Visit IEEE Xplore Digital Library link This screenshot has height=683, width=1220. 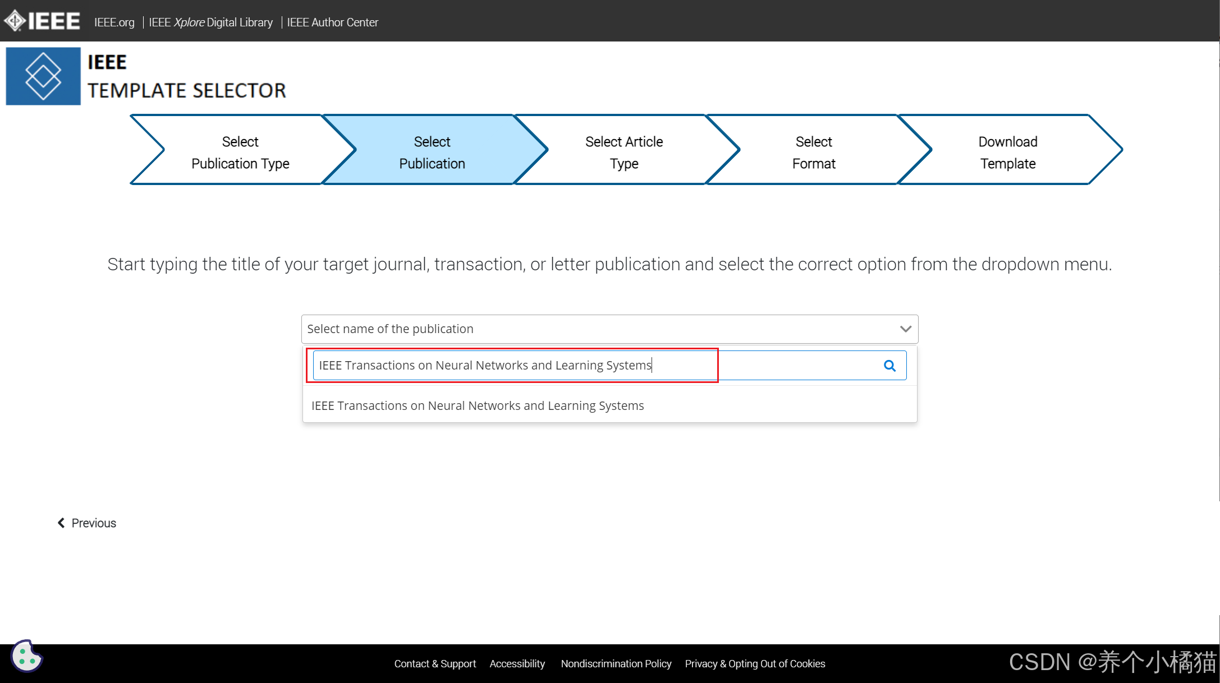pyautogui.click(x=210, y=22)
